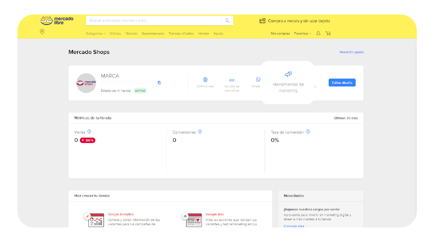
Task: Click the Últimos 30 días label
Action: click(346, 118)
